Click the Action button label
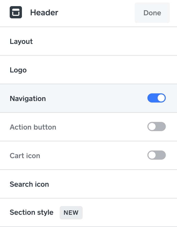The width and height of the screenshot is (177, 227). pos(33,127)
